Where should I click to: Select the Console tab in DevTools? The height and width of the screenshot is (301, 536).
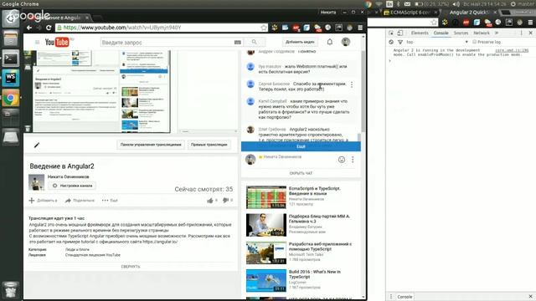coord(441,33)
